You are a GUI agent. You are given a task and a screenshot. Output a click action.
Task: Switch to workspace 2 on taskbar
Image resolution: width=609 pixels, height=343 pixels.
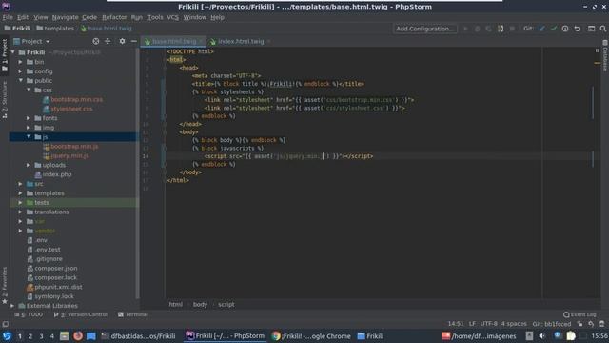pyautogui.click(x=30, y=336)
